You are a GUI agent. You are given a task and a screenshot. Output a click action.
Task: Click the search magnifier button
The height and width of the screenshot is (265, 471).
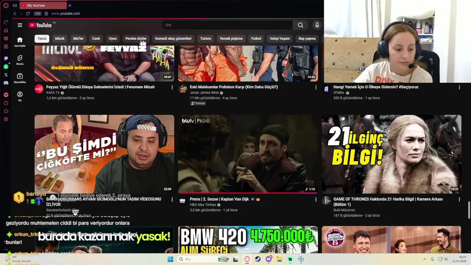click(301, 25)
